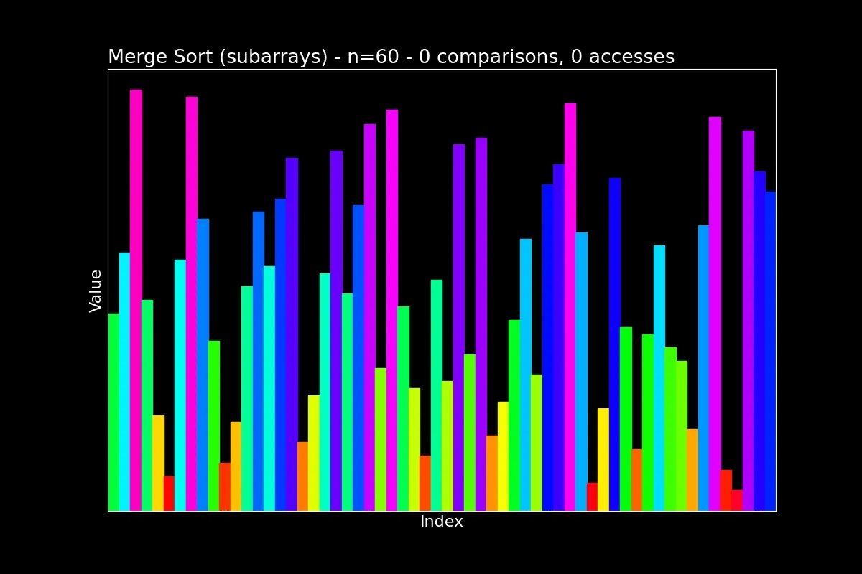
Task: Click the rightmost blue bar
Action: click(x=770, y=351)
